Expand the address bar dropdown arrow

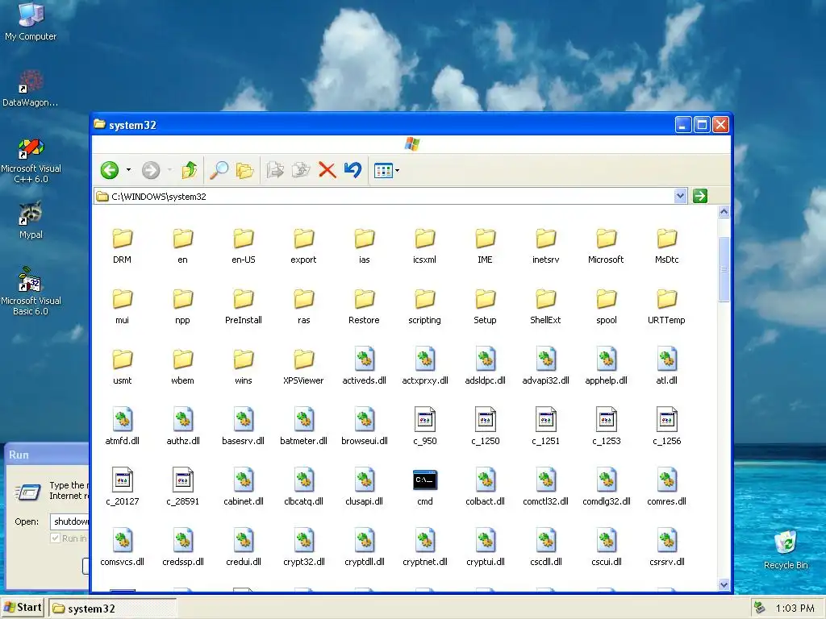tap(680, 197)
